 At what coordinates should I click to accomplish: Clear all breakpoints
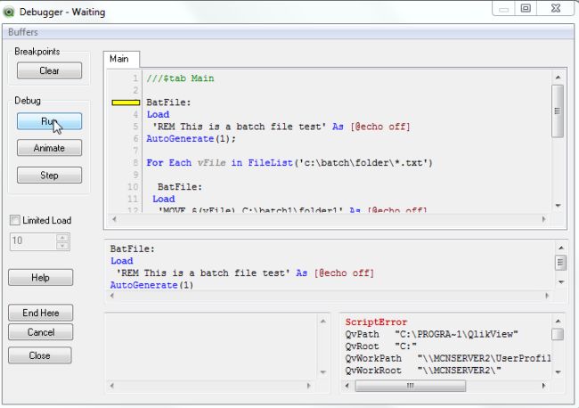coord(49,70)
